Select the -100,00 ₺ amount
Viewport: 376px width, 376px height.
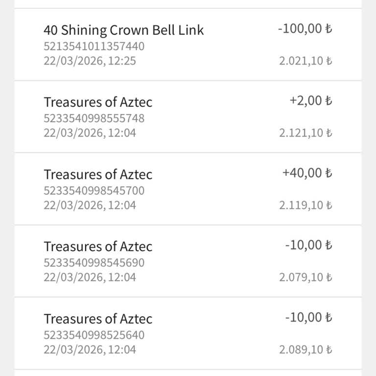coord(305,28)
